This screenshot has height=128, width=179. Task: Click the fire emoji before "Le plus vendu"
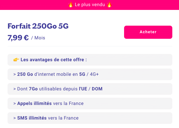pos(70,5)
